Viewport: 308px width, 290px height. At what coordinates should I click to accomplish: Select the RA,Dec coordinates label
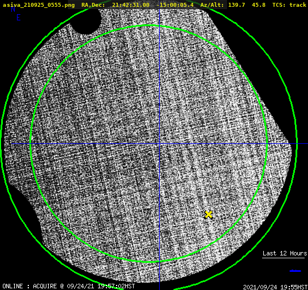(x=93, y=5)
